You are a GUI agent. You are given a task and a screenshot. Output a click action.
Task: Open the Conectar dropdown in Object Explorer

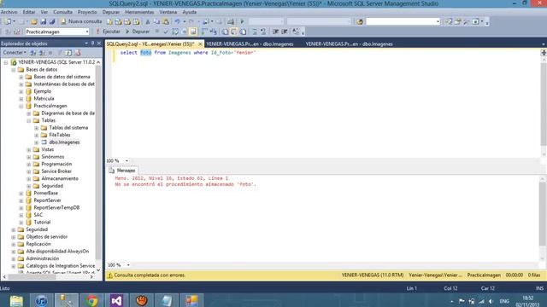pyautogui.click(x=15, y=53)
